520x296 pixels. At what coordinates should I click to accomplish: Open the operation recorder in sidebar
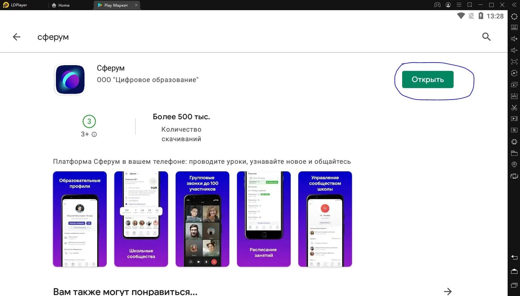[x=514, y=73]
